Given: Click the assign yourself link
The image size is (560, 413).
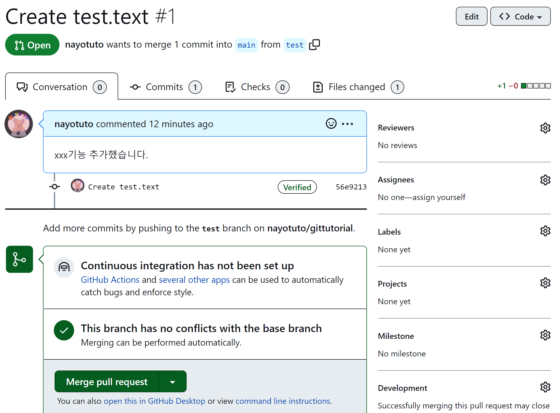Looking at the screenshot, I should click(x=439, y=197).
